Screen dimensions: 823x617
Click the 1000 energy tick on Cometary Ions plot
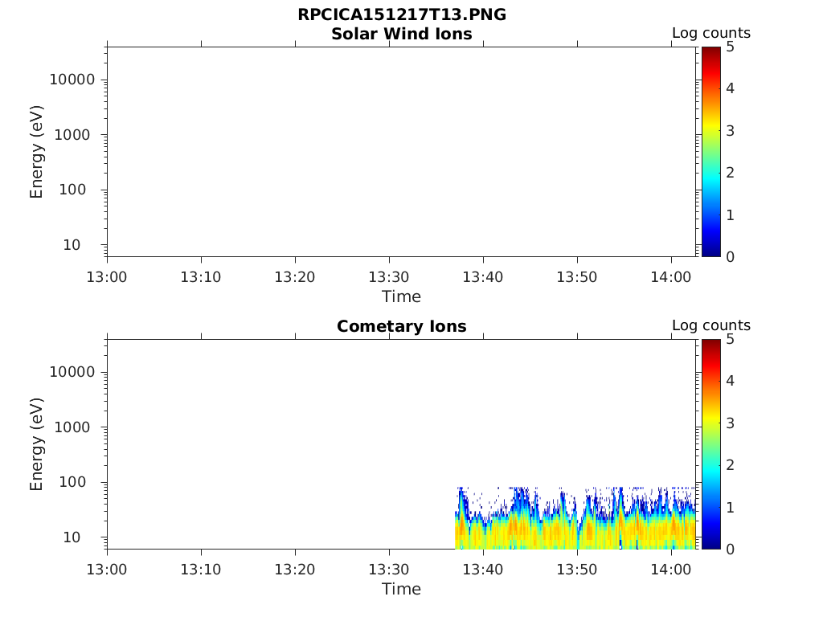(x=72, y=427)
